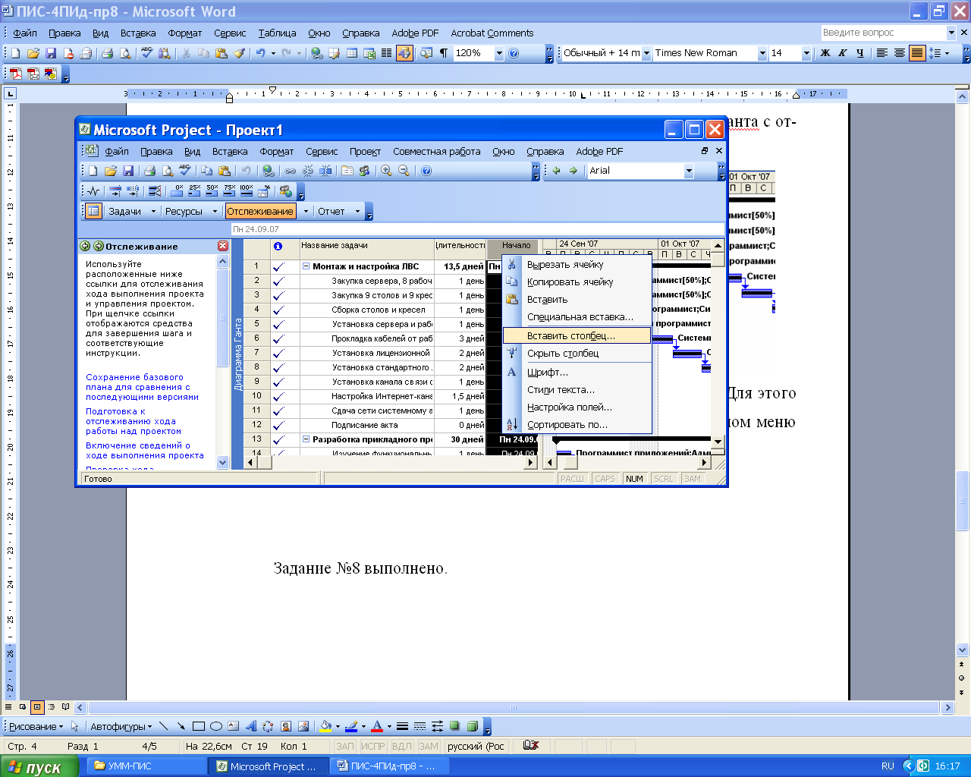The width and height of the screenshot is (971, 777).
Task: Choose 'Сортировать по...' in the context menu
Action: [x=577, y=425]
